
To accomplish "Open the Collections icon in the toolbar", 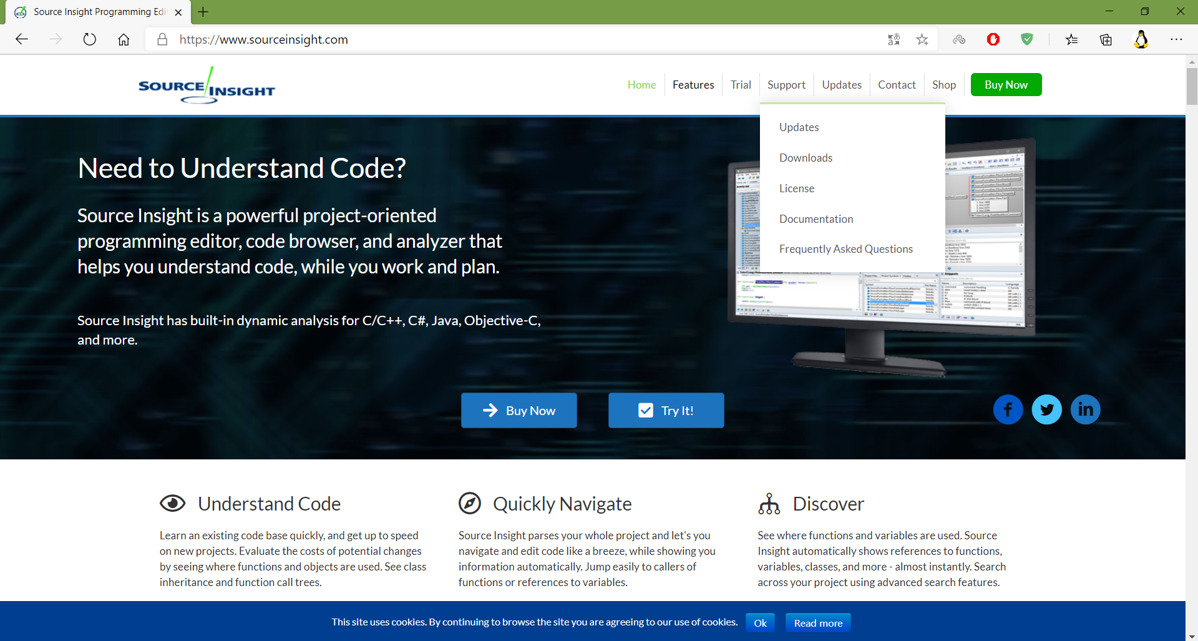I will pyautogui.click(x=1106, y=39).
